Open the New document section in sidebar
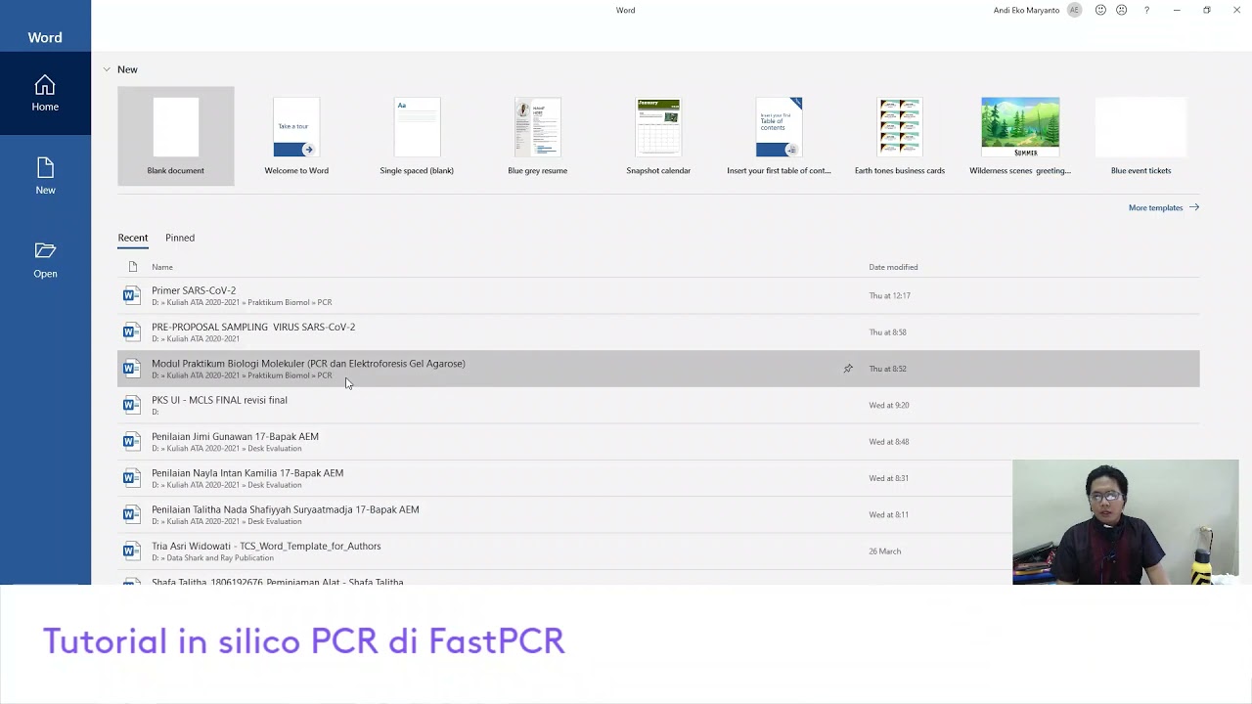 [x=45, y=176]
